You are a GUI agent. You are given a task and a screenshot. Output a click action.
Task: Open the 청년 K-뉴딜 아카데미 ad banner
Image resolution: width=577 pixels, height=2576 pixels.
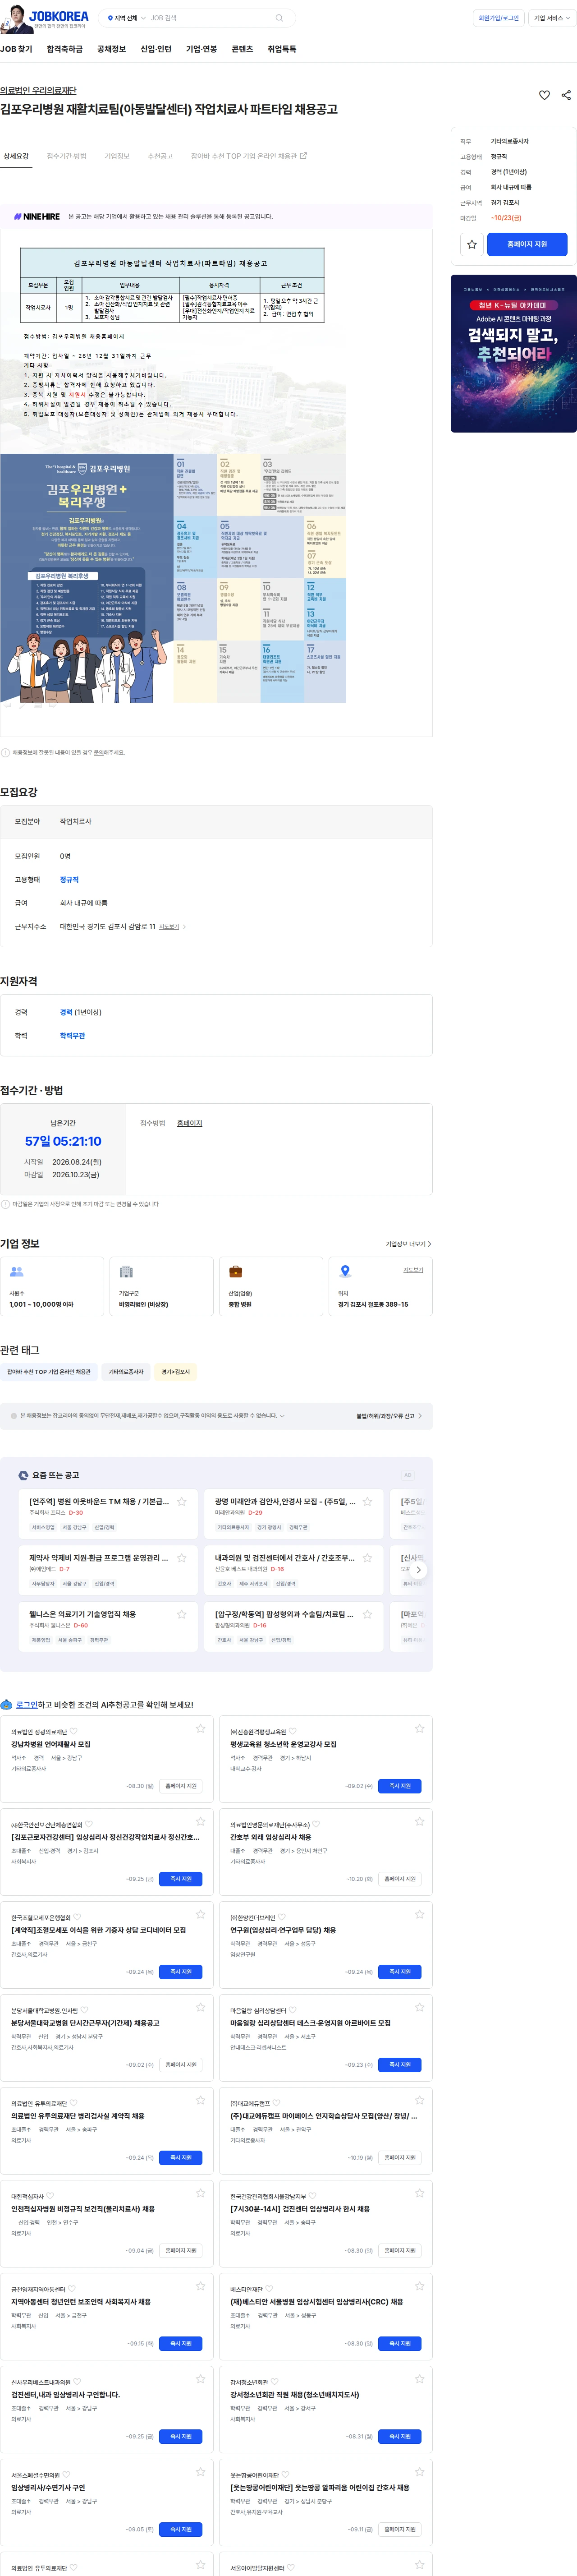click(x=513, y=353)
